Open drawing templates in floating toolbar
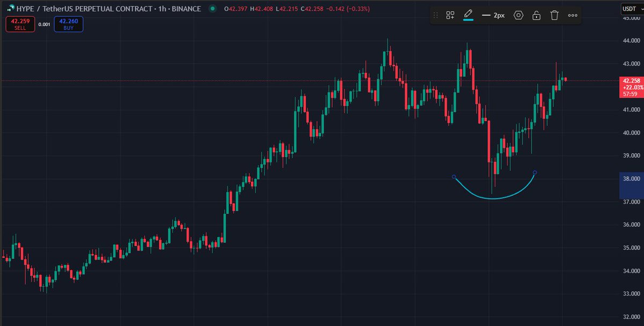Image resolution: width=644 pixels, height=326 pixels. coord(451,16)
